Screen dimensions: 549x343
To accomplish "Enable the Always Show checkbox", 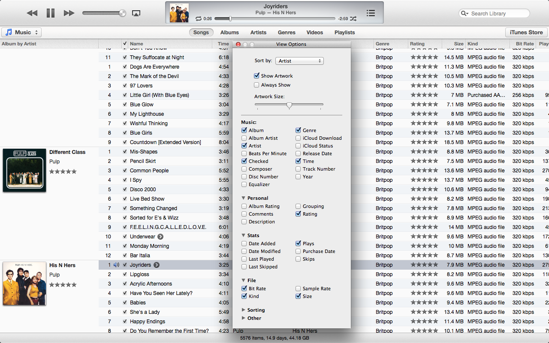I will coord(256,85).
